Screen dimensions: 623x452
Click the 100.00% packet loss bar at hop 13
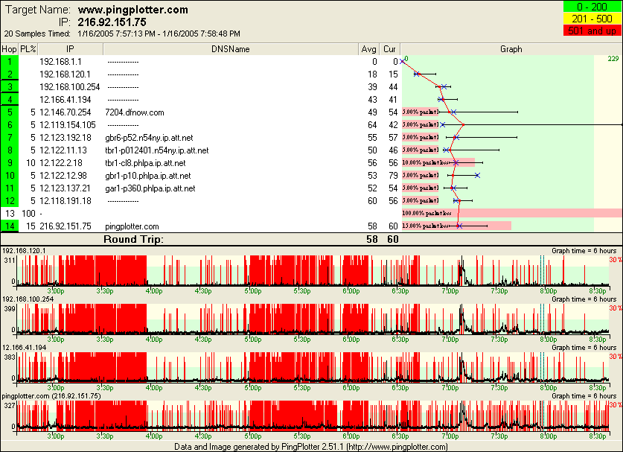tap(512, 213)
